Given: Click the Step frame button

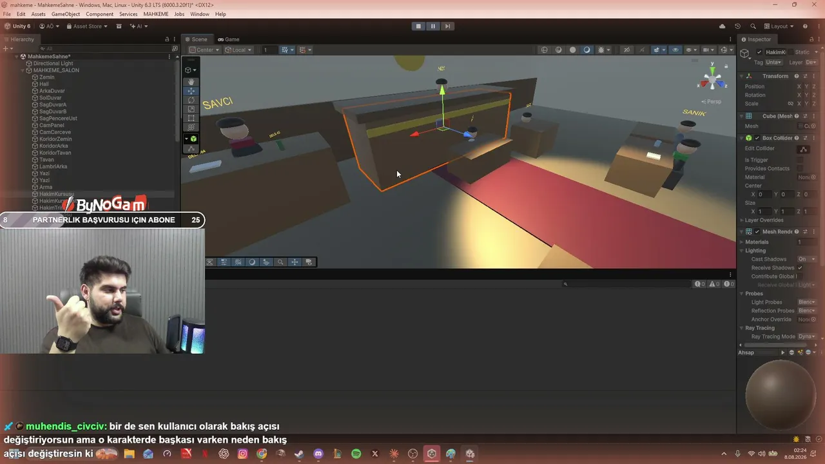Looking at the screenshot, I should [447, 26].
